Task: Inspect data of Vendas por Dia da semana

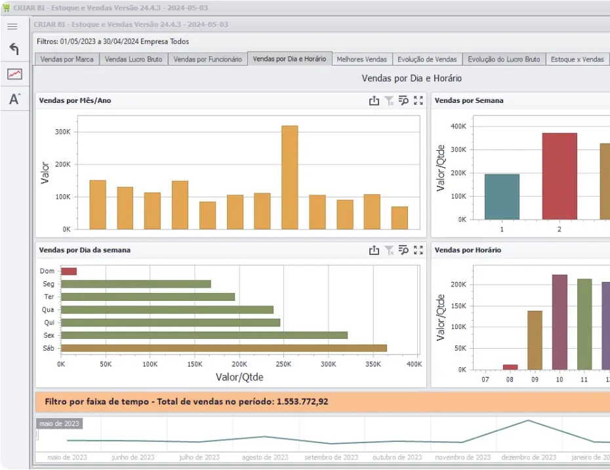Action: click(x=403, y=250)
